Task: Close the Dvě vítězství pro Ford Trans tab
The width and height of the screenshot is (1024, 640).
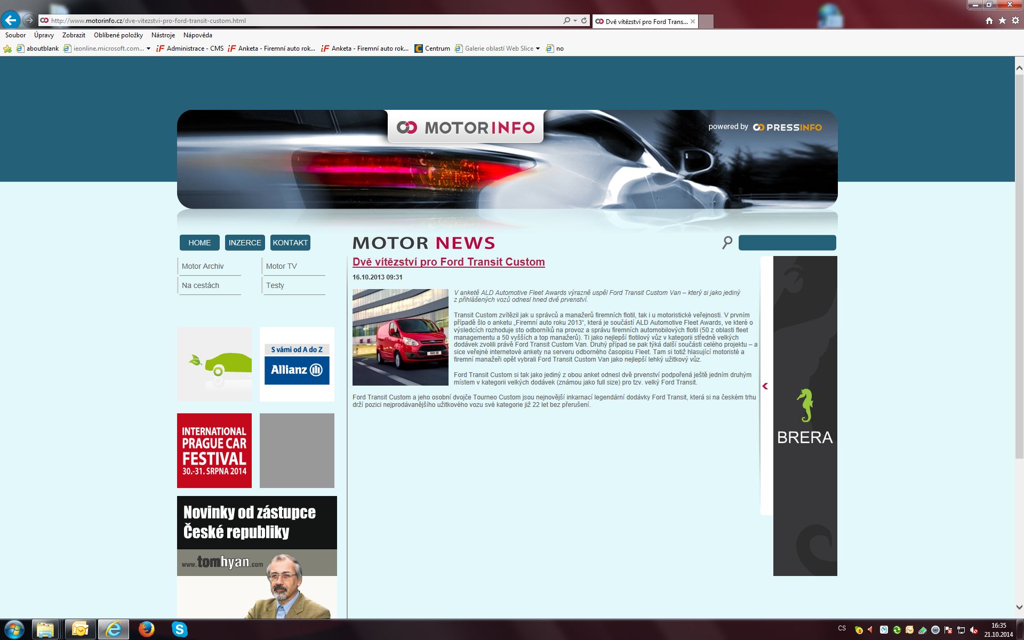Action: [693, 21]
